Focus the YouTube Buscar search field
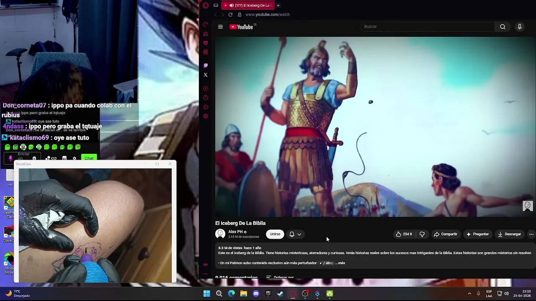This screenshot has height=301, width=536. (x=427, y=27)
